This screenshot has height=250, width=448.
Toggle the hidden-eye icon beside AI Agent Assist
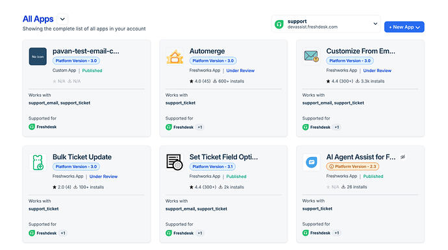click(x=403, y=157)
